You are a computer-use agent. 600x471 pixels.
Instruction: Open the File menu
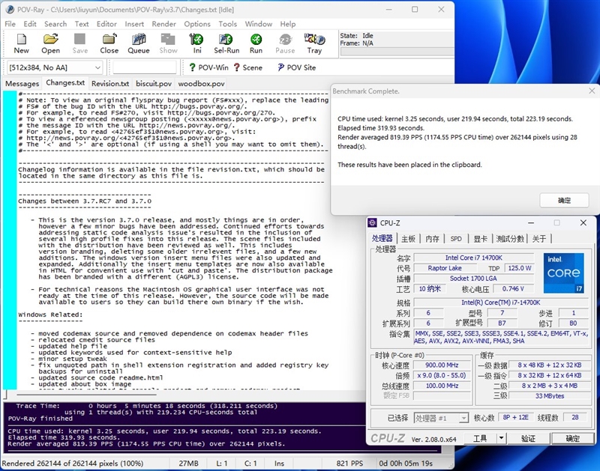(10, 24)
